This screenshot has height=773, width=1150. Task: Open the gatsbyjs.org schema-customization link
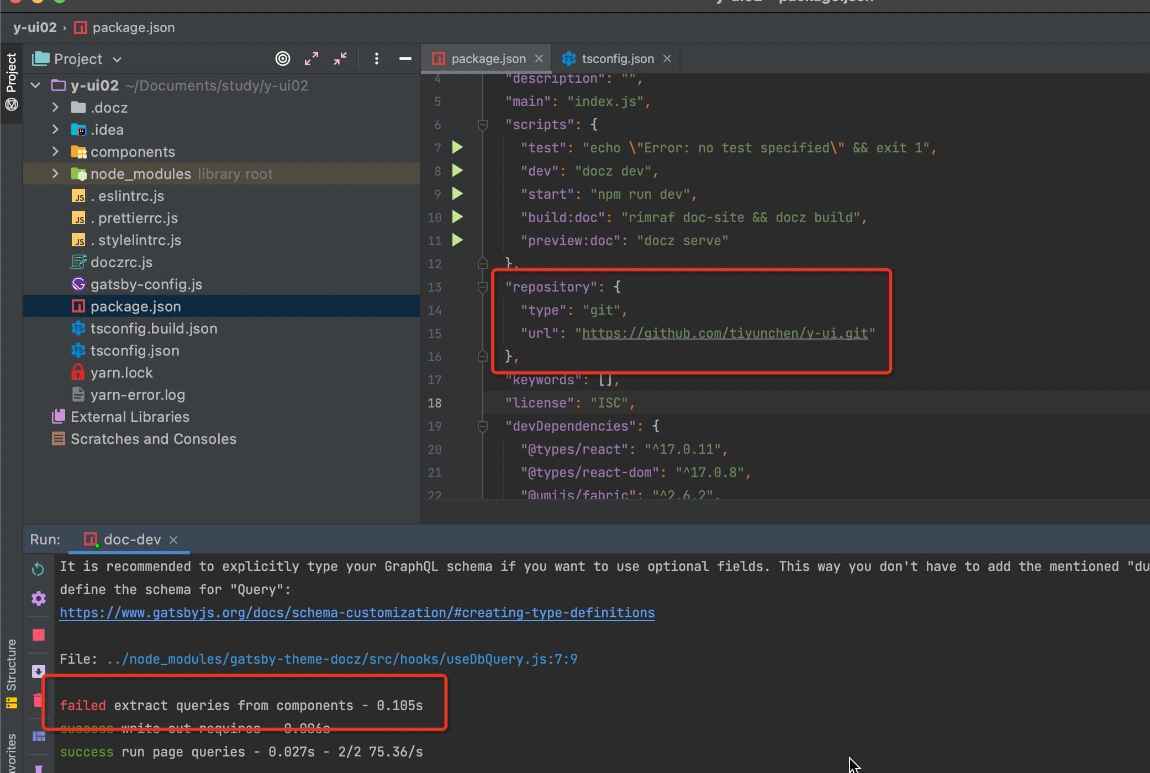(x=357, y=613)
